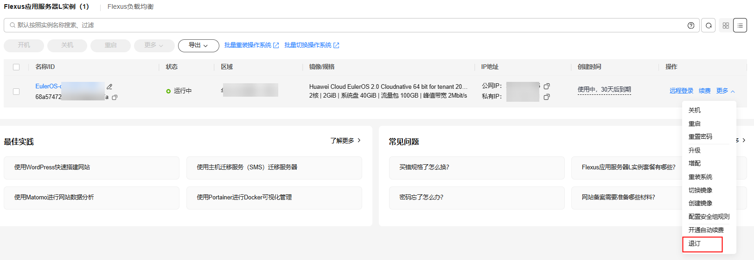Open 使用Matomo进行网站数据分析 card
This screenshot has height=260, width=754.
click(x=91, y=198)
